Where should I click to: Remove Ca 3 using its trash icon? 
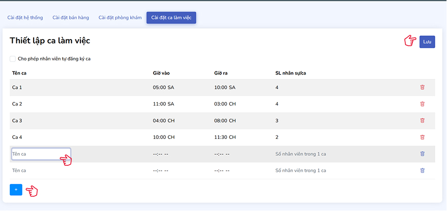tap(422, 121)
